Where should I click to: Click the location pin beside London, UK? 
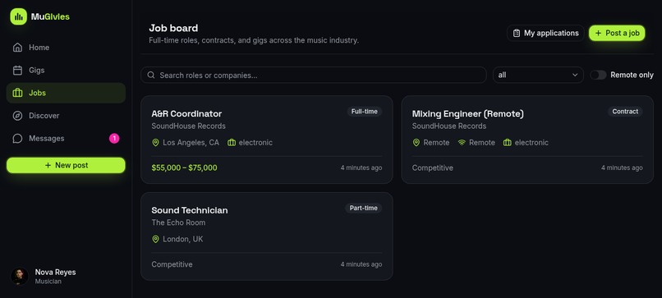pos(155,240)
